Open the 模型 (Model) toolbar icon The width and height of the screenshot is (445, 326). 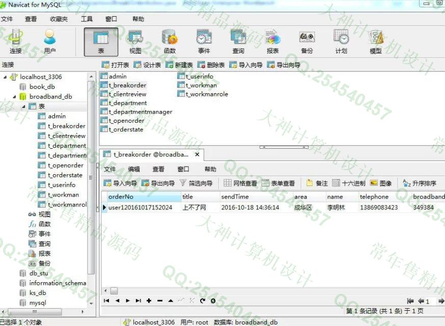(375, 41)
